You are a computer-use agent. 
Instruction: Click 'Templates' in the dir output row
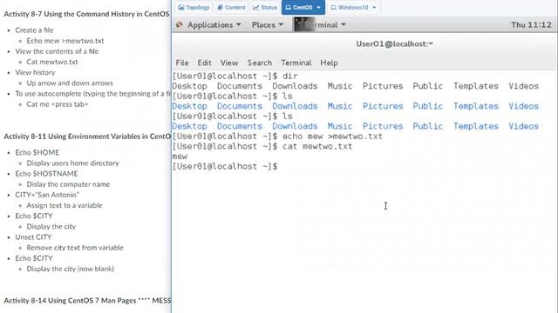(x=476, y=86)
